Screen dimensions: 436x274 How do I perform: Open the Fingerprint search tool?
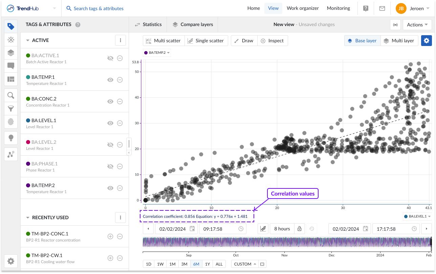click(11, 121)
